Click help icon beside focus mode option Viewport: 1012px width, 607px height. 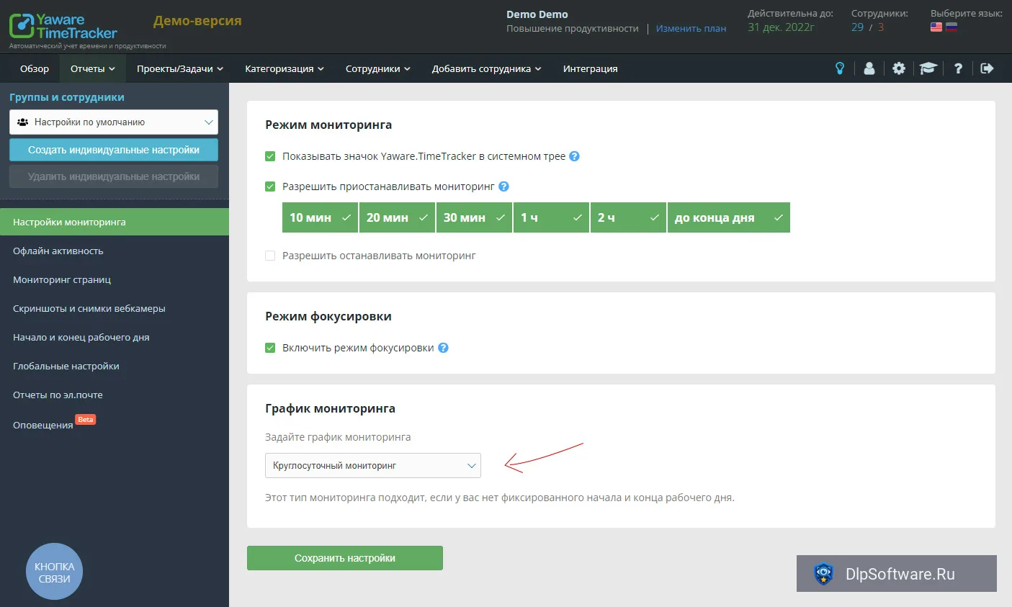click(x=444, y=348)
